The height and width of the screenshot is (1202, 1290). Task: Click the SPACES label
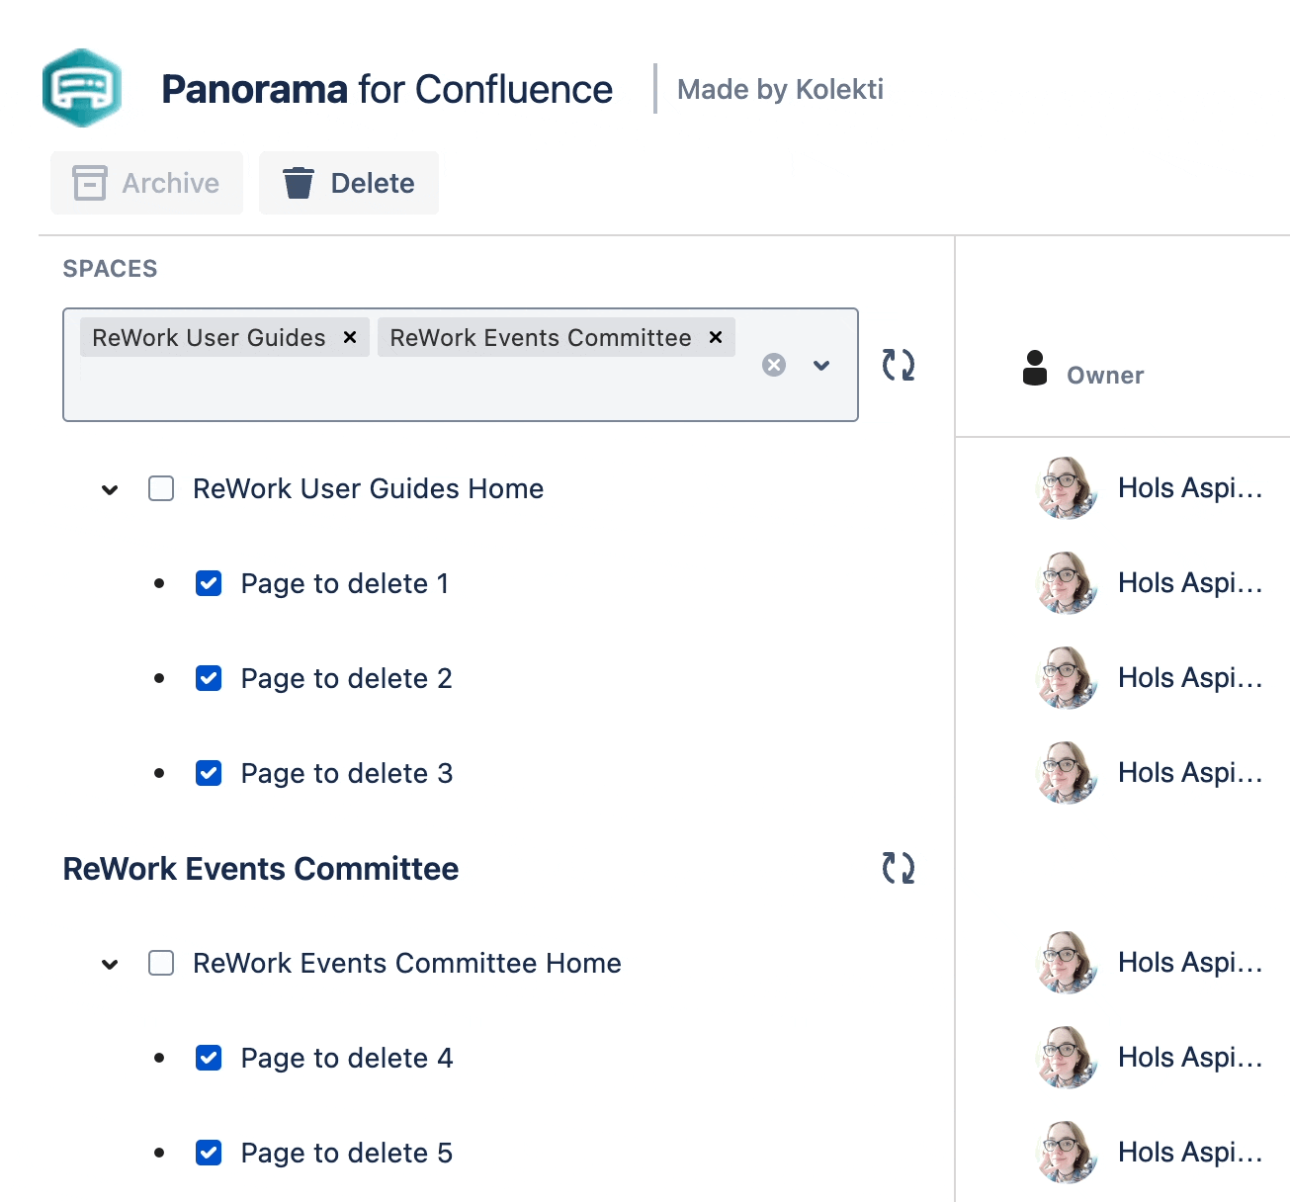(110, 269)
